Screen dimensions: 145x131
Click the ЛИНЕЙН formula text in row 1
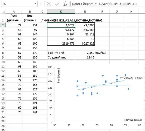tap(71, 20)
